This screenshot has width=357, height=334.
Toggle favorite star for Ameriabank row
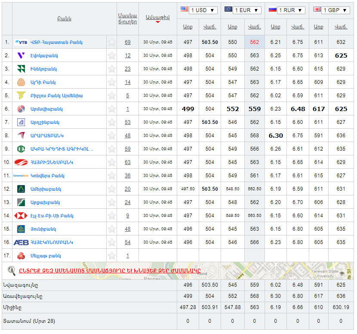click(x=112, y=189)
